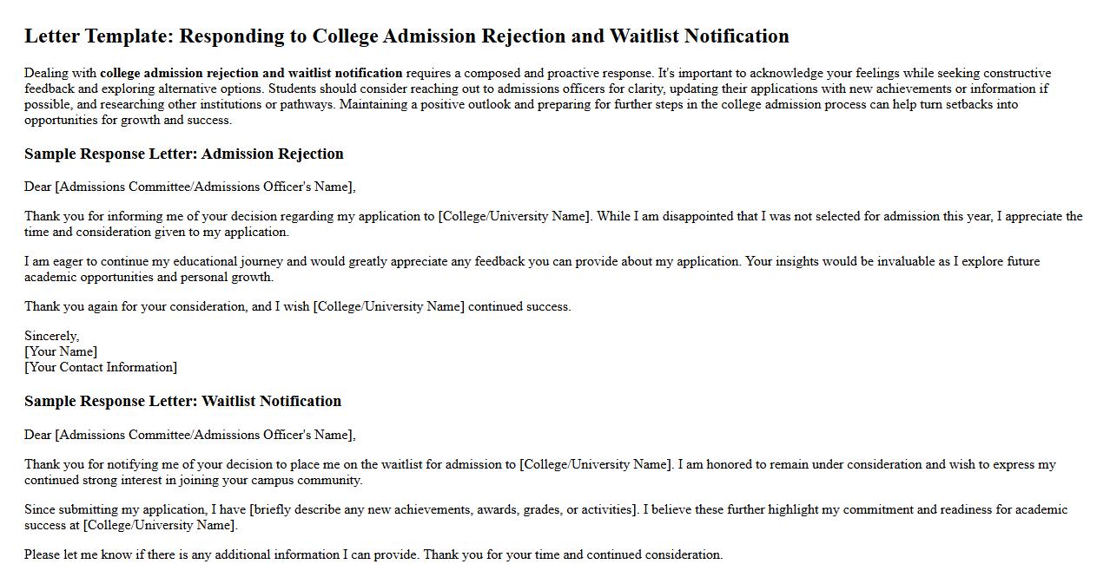1110x564 pixels.
Task: Click "[College/University Name]" before "continued success"
Action: click(x=388, y=307)
